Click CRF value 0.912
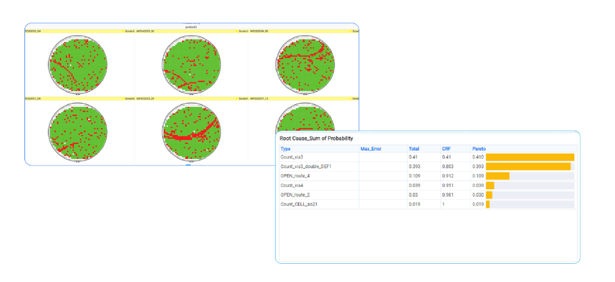This screenshot has height=282, width=615. (x=448, y=176)
